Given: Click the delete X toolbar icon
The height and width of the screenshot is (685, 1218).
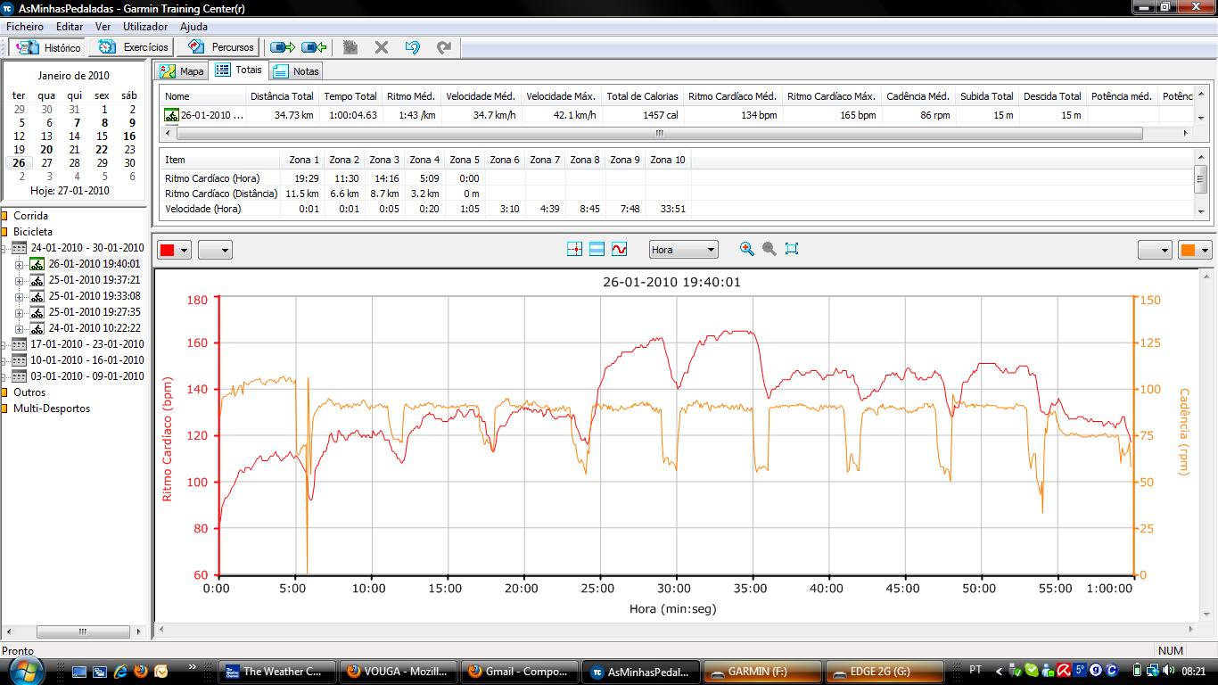Looking at the screenshot, I should [x=382, y=47].
